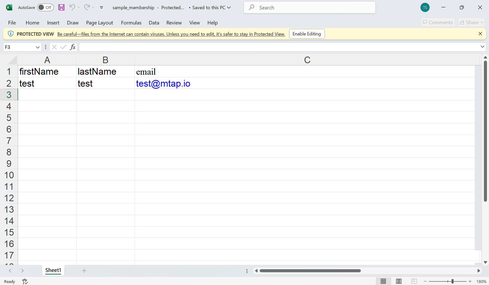The width and height of the screenshot is (489, 285).
Task: Switch to Normal view in status bar
Action: click(383, 281)
